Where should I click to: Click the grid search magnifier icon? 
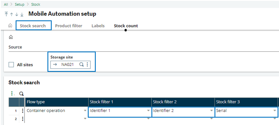(x=21, y=94)
